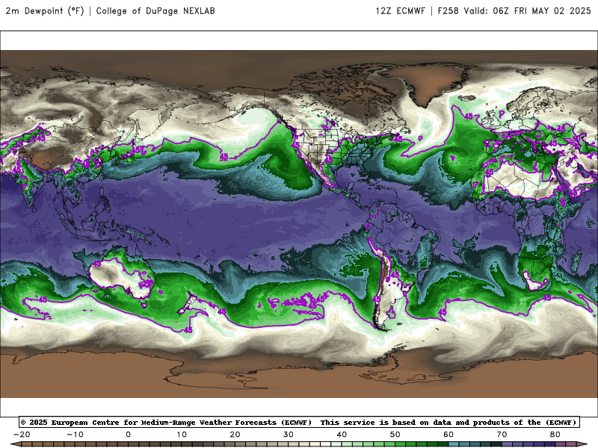This screenshot has height=448, width=598.
Task: Click the "2m Dewpoint (°F)" title text
Action: pos(45,10)
